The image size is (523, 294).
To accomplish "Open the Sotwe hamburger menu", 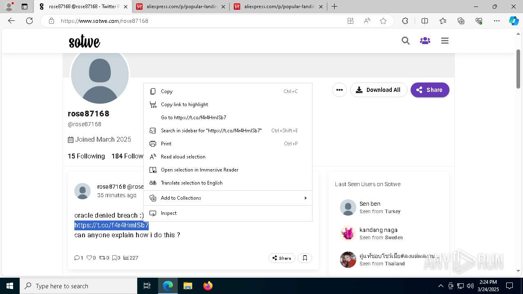I will tap(445, 41).
